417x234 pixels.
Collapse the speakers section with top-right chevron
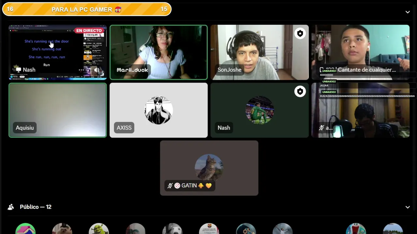(x=408, y=12)
